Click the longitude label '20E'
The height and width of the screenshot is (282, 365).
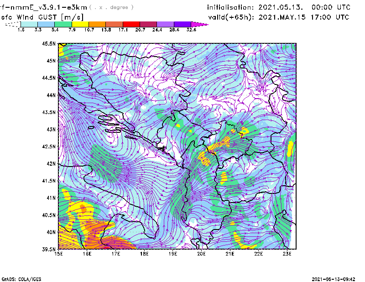(201, 254)
